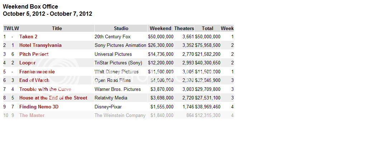Click the Title column header

[57, 28]
